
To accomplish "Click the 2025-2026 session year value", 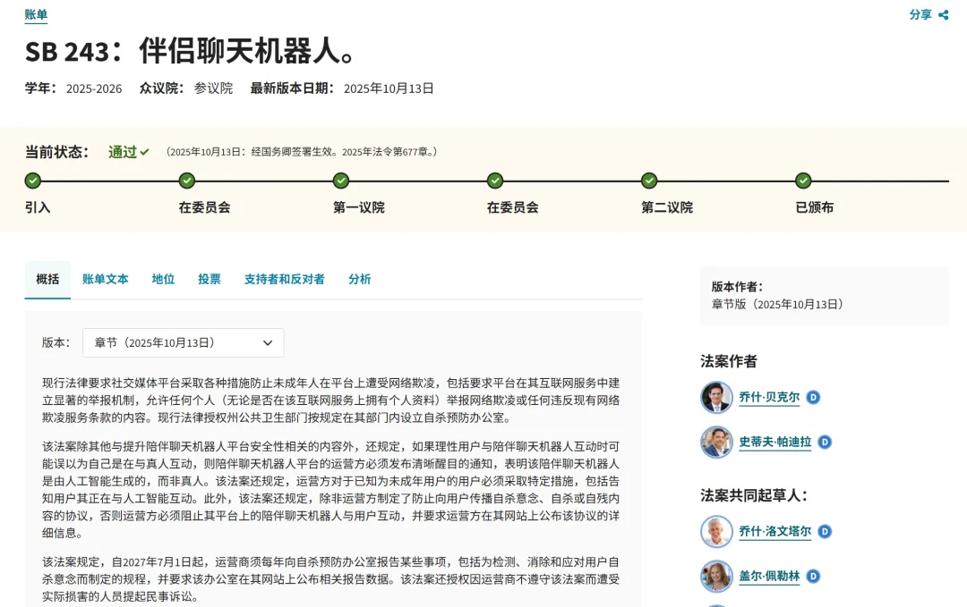I will click(94, 89).
